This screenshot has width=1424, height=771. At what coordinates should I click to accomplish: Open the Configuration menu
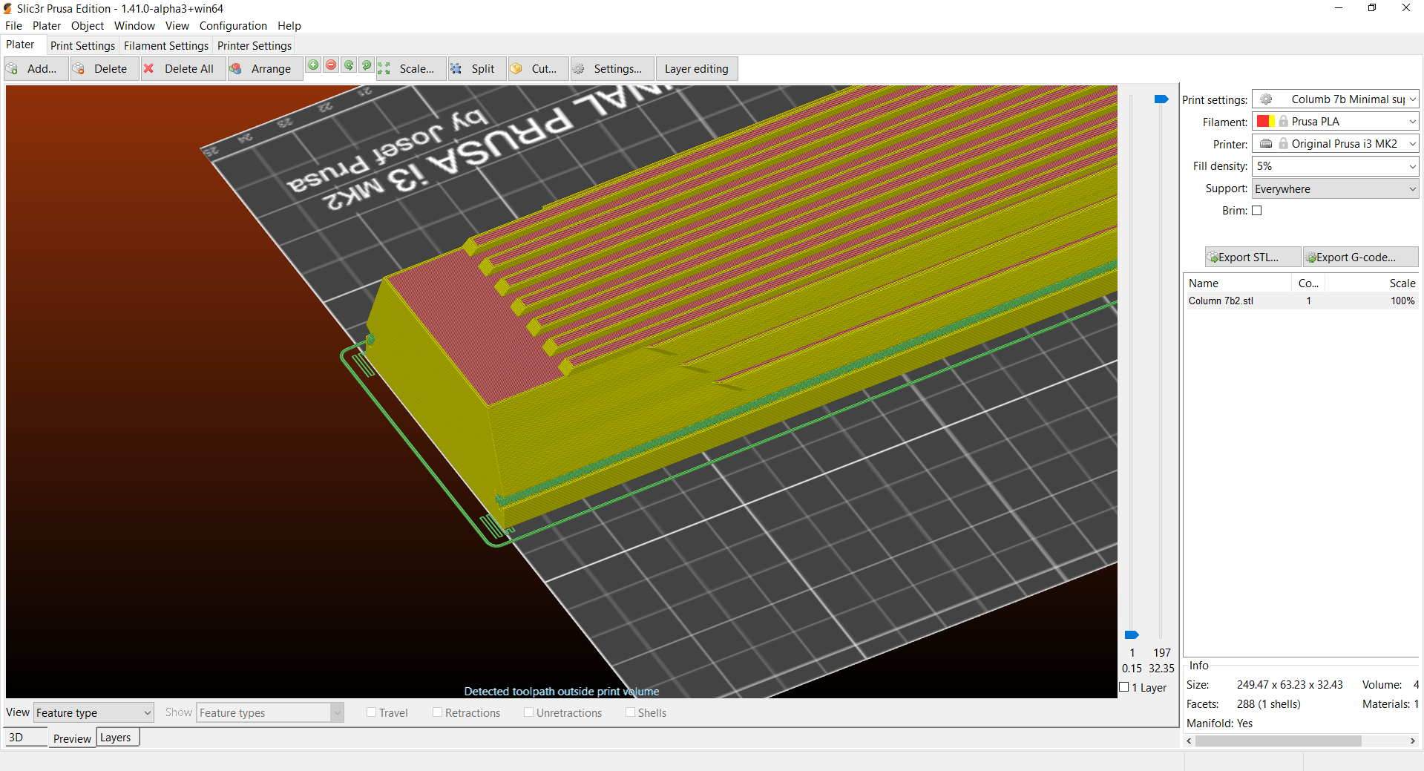click(233, 26)
